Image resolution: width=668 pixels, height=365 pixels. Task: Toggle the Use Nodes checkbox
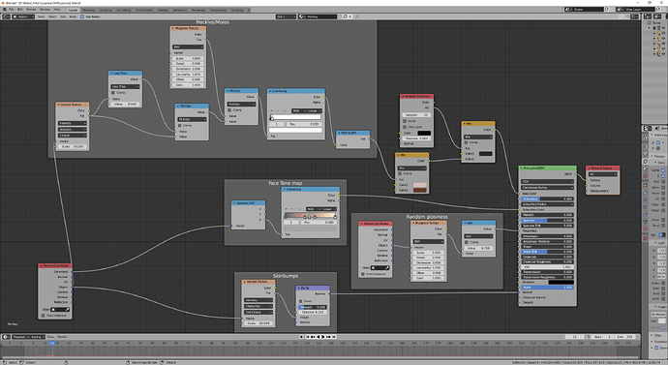click(82, 16)
